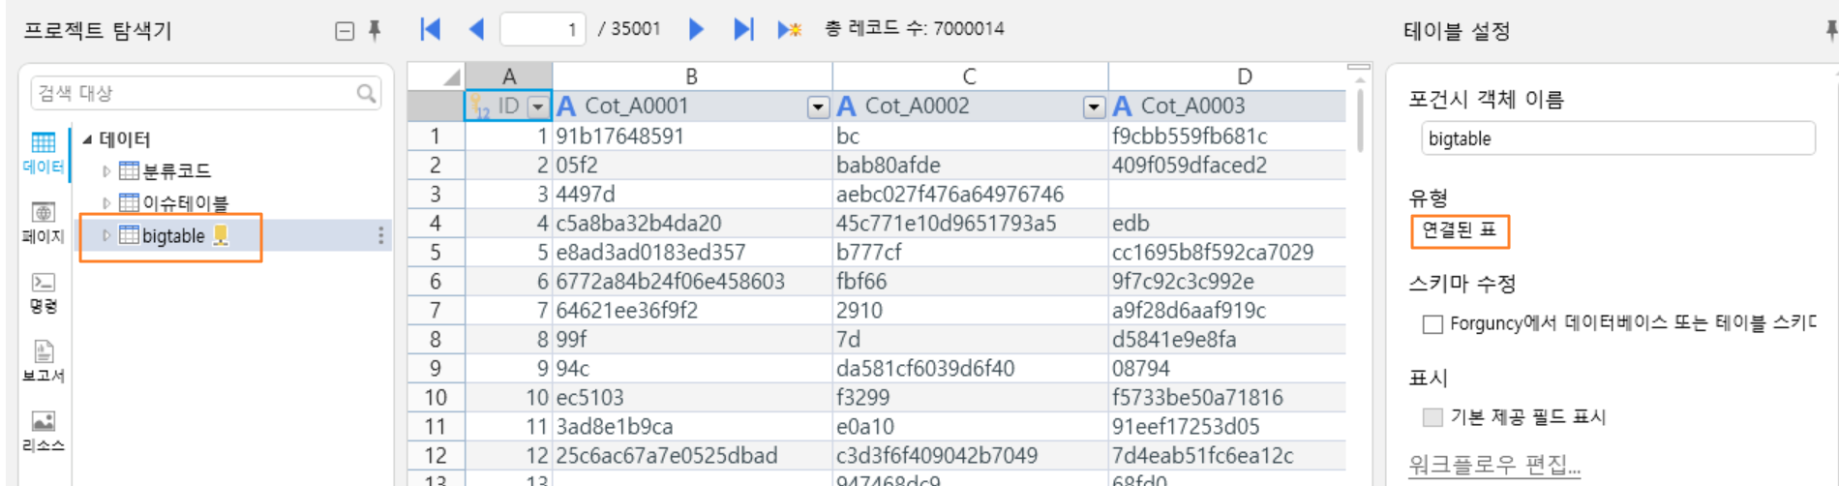
Task: Select column A header
Action: (509, 76)
